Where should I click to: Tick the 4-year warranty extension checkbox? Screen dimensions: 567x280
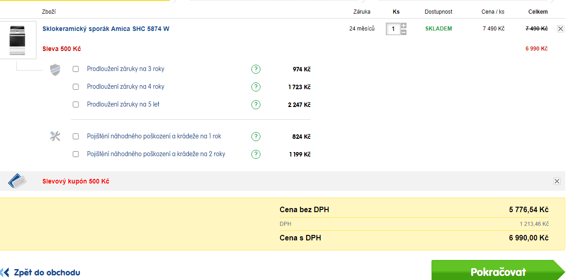(76, 87)
